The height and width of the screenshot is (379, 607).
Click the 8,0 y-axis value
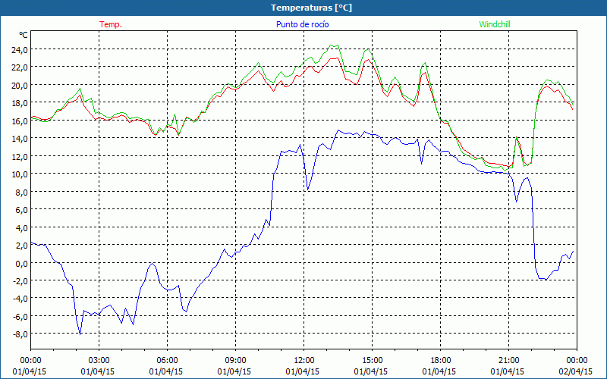point(22,192)
